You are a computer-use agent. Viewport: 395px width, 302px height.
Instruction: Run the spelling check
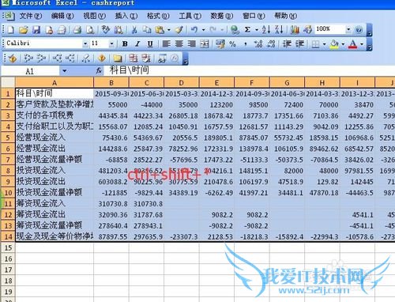[x=106, y=29]
